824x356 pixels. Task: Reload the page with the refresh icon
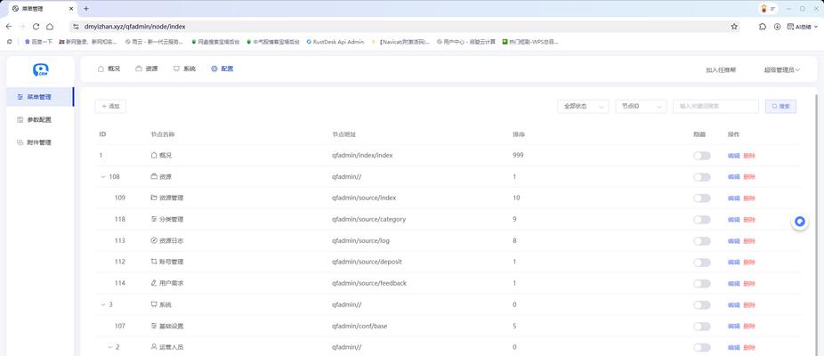click(36, 27)
